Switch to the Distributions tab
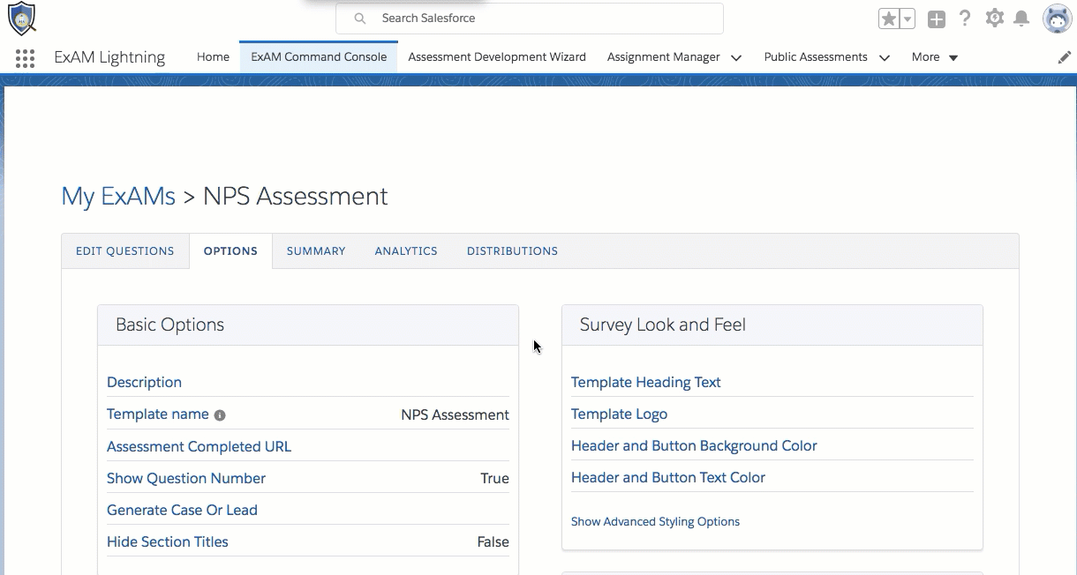Image resolution: width=1077 pixels, height=575 pixels. pyautogui.click(x=512, y=251)
